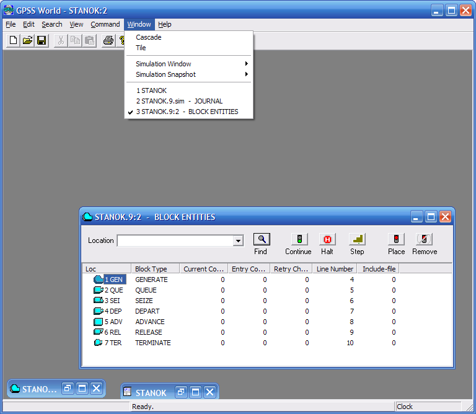Viewport: 476px width, 414px height.
Task: Click the Clock status bar pane
Action: (428, 407)
